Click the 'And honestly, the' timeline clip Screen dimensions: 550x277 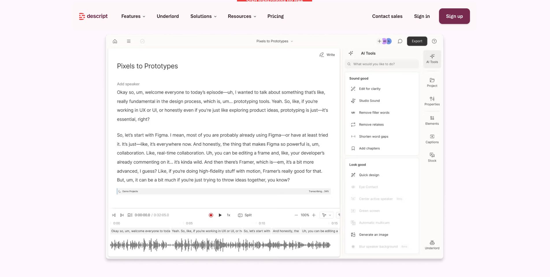pyautogui.click(x=286, y=231)
